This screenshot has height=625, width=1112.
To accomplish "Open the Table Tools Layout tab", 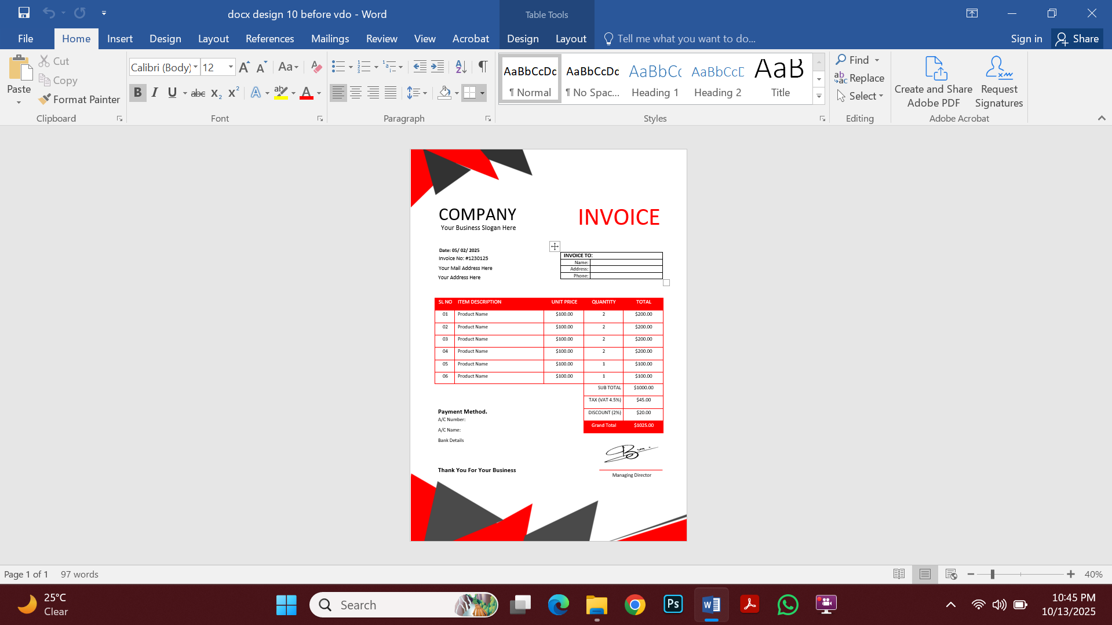I will coord(571,38).
